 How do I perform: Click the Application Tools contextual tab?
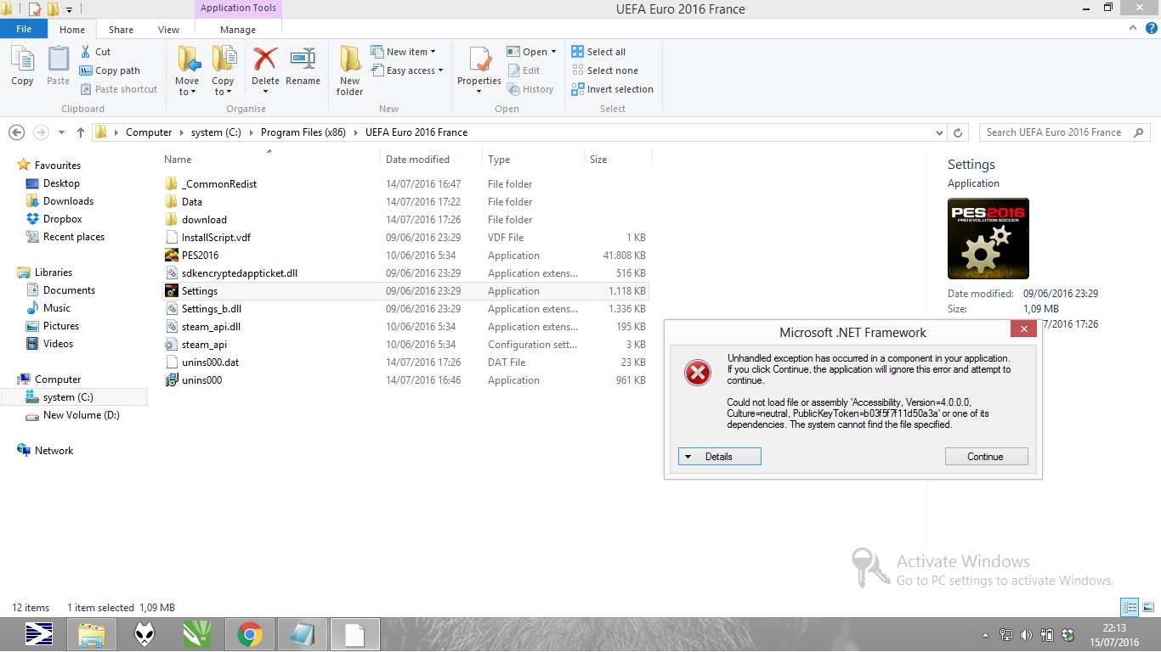click(238, 8)
